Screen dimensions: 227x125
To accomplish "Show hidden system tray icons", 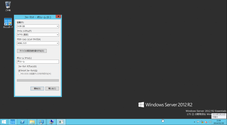I will pyautogui.click(x=194, y=122).
